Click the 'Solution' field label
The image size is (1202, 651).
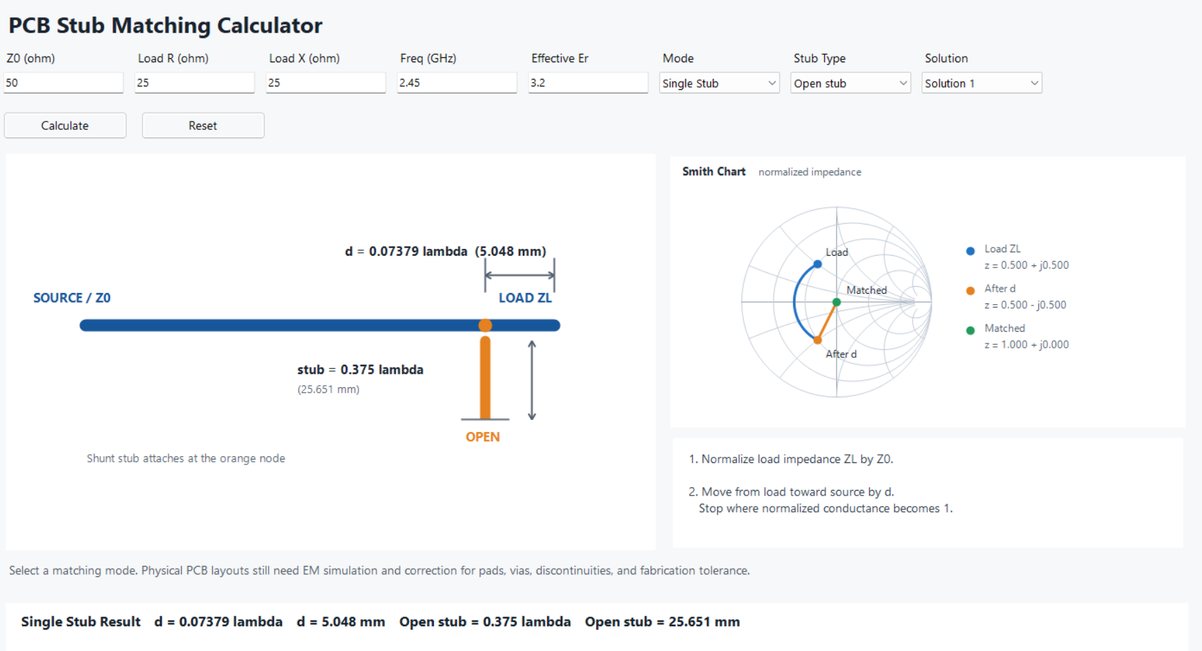[946, 59]
